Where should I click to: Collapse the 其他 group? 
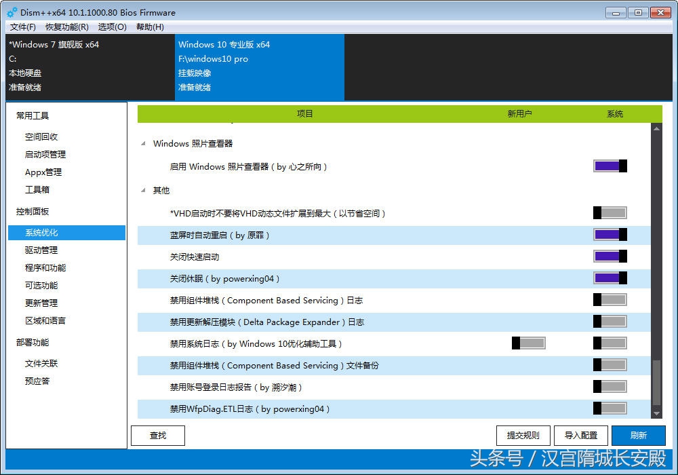pyautogui.click(x=143, y=190)
